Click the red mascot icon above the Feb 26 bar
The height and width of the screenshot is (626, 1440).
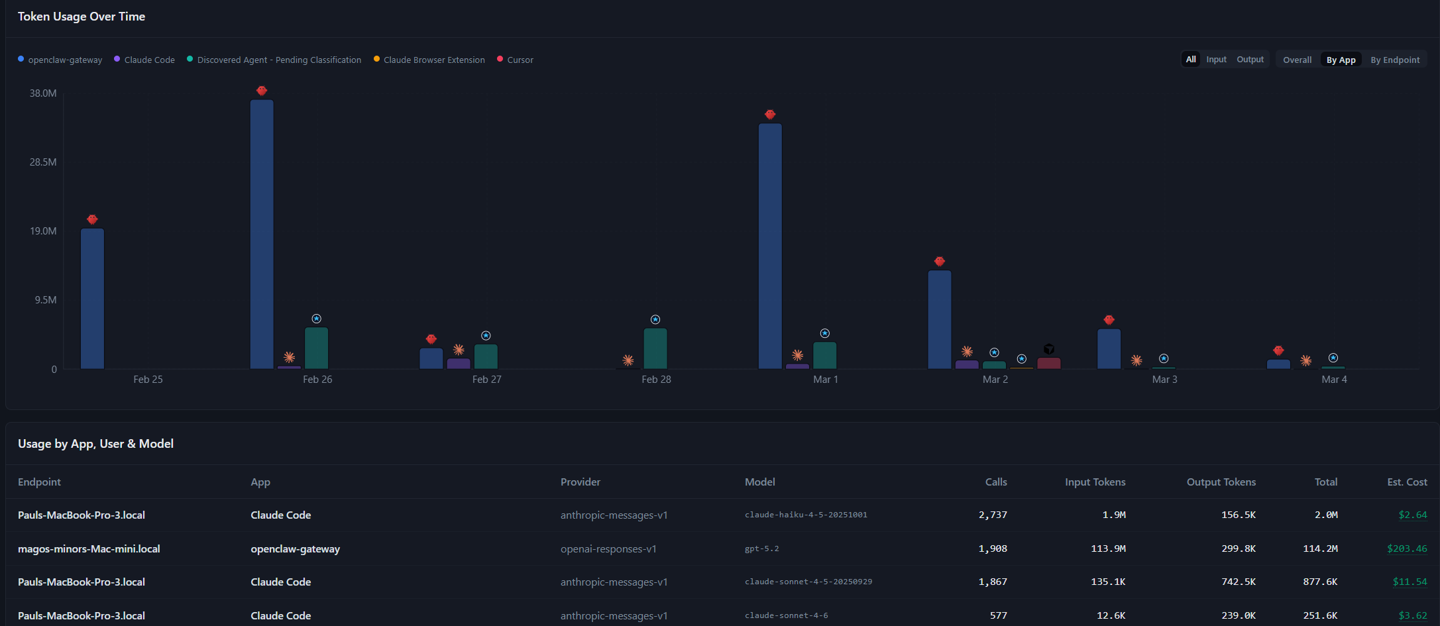262,91
